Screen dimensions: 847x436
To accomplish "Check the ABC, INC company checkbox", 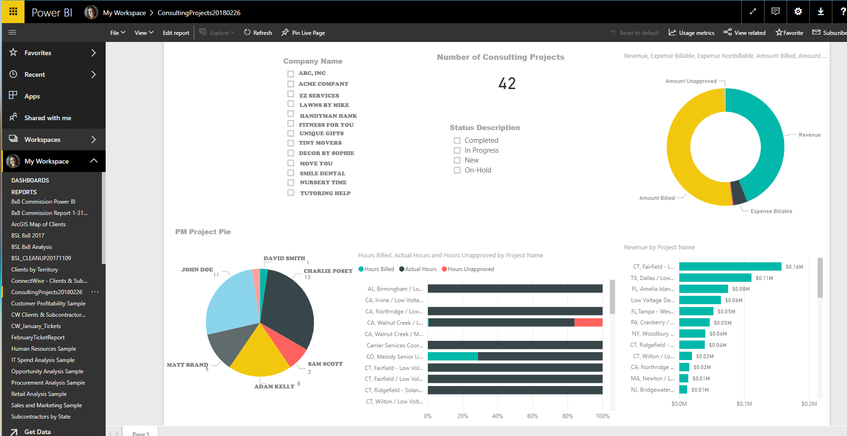I will click(291, 74).
